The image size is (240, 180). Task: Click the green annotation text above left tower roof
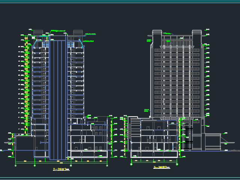pos(58,31)
